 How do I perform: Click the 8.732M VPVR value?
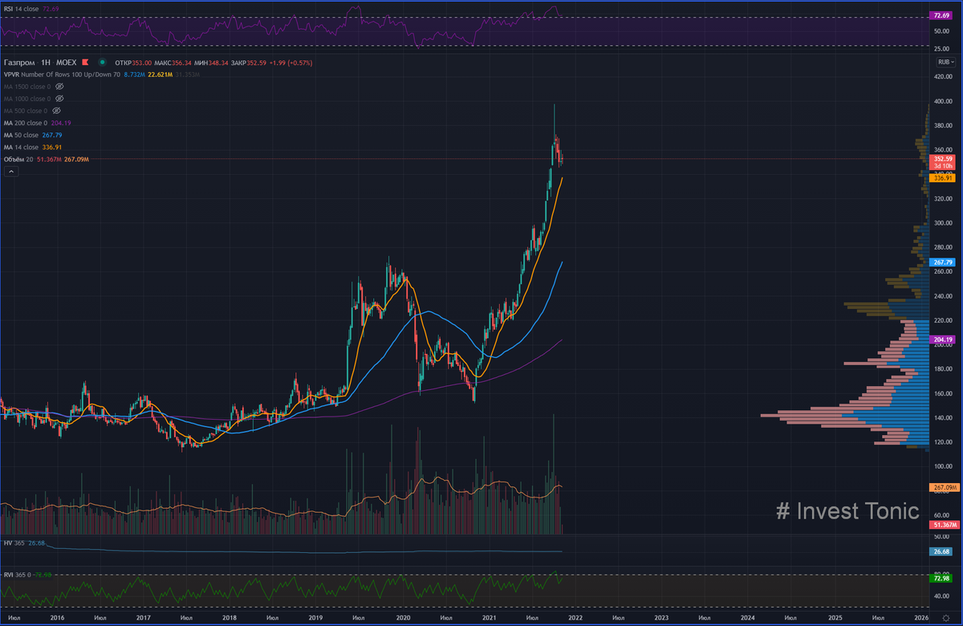tap(134, 75)
